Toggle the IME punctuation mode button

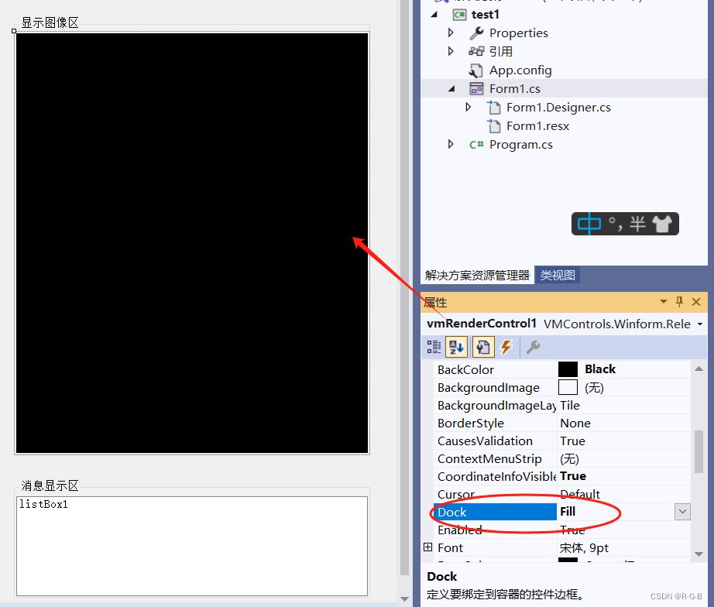point(615,224)
